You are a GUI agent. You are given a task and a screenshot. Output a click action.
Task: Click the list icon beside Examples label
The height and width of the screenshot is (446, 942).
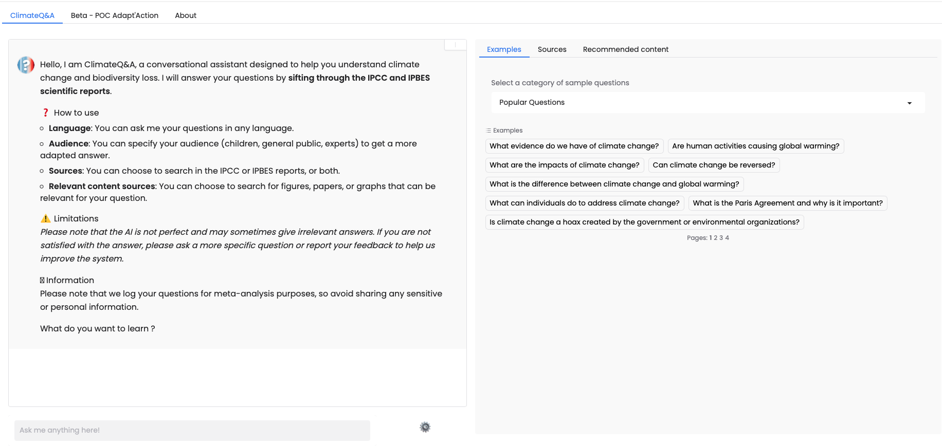click(x=488, y=131)
